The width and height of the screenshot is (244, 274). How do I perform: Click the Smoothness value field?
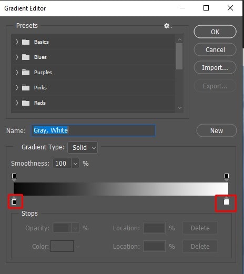point(62,164)
